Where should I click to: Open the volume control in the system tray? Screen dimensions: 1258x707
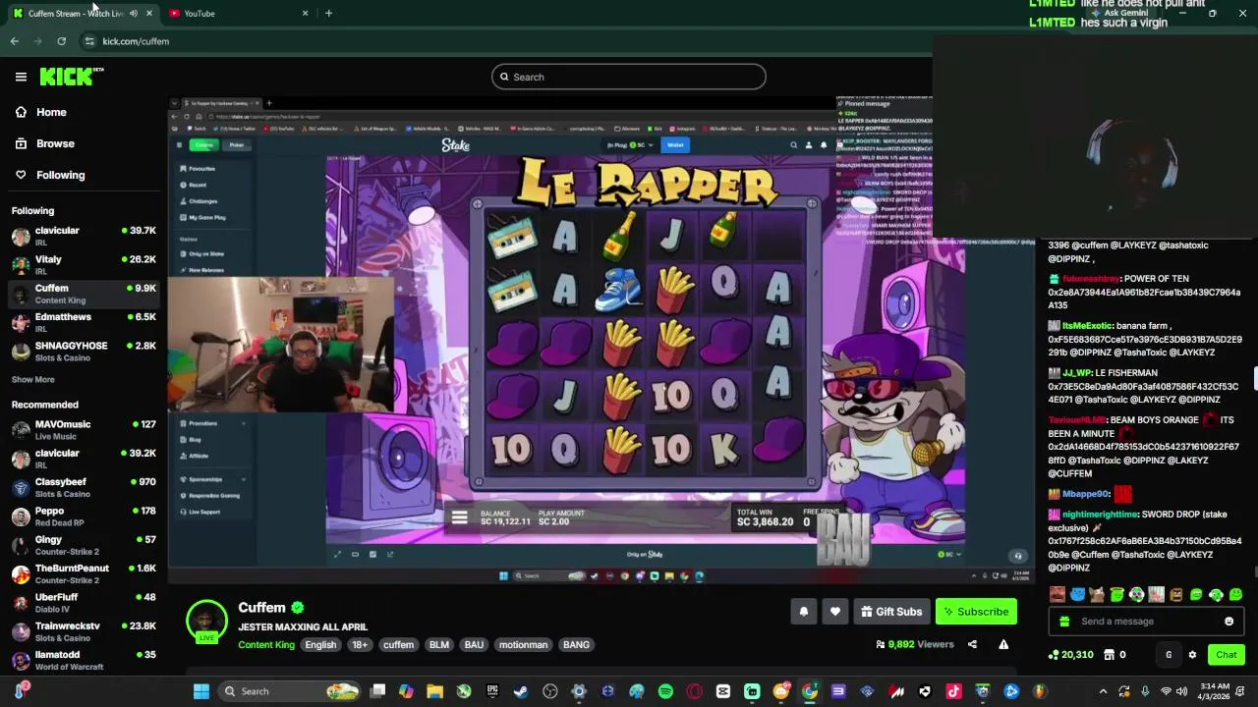(1181, 691)
